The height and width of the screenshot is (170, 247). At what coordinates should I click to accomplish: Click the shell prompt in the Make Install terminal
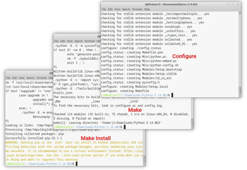coord(40,164)
